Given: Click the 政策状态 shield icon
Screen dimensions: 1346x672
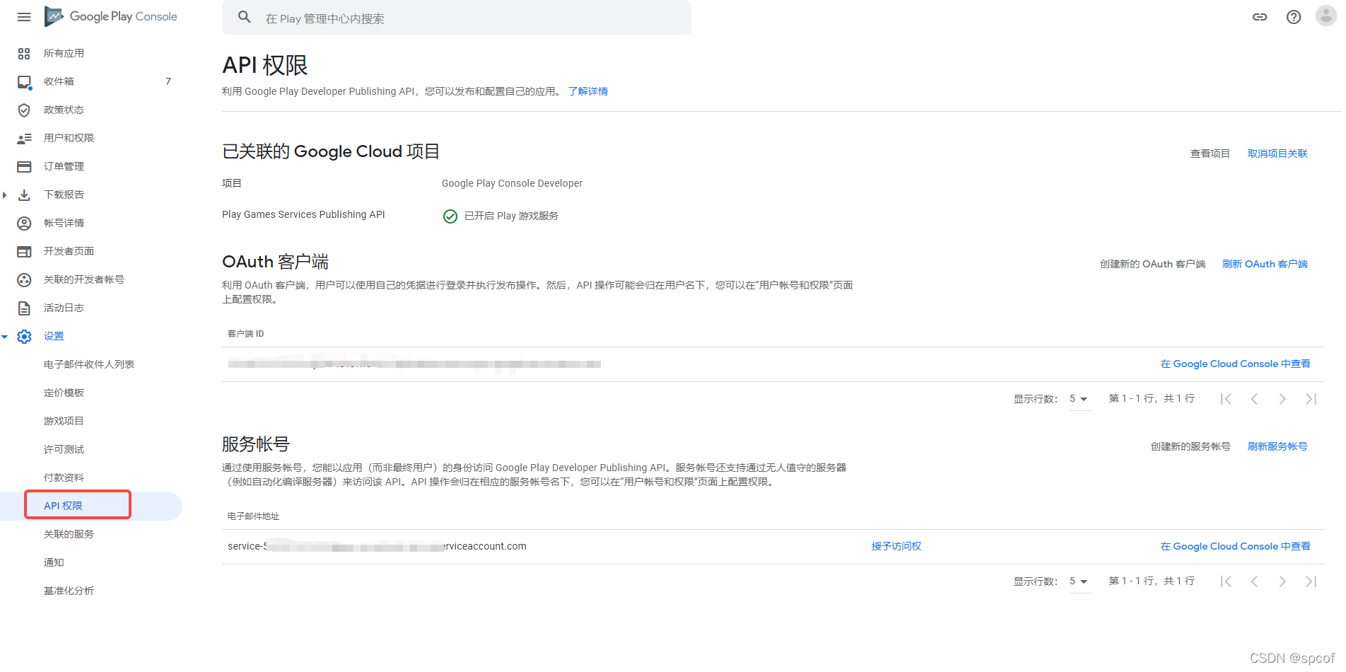Looking at the screenshot, I should (x=24, y=110).
